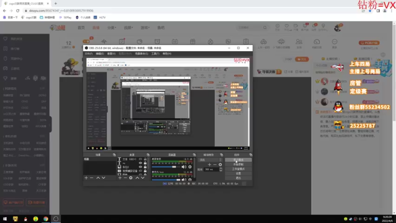The width and height of the screenshot is (396, 223).
Task: Click the Douyu search magnifier icon
Action: 265,28
